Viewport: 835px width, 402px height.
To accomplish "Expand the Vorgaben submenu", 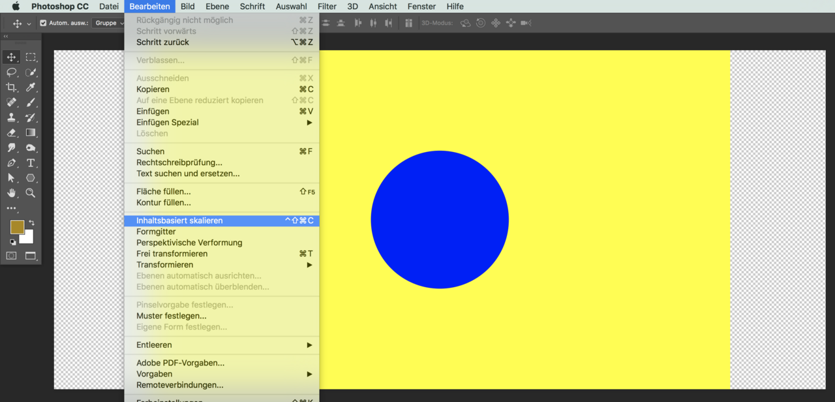I will tap(222, 374).
